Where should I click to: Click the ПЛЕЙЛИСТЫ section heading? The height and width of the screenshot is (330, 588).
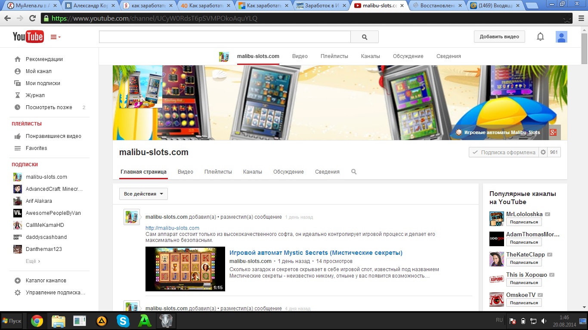(27, 124)
